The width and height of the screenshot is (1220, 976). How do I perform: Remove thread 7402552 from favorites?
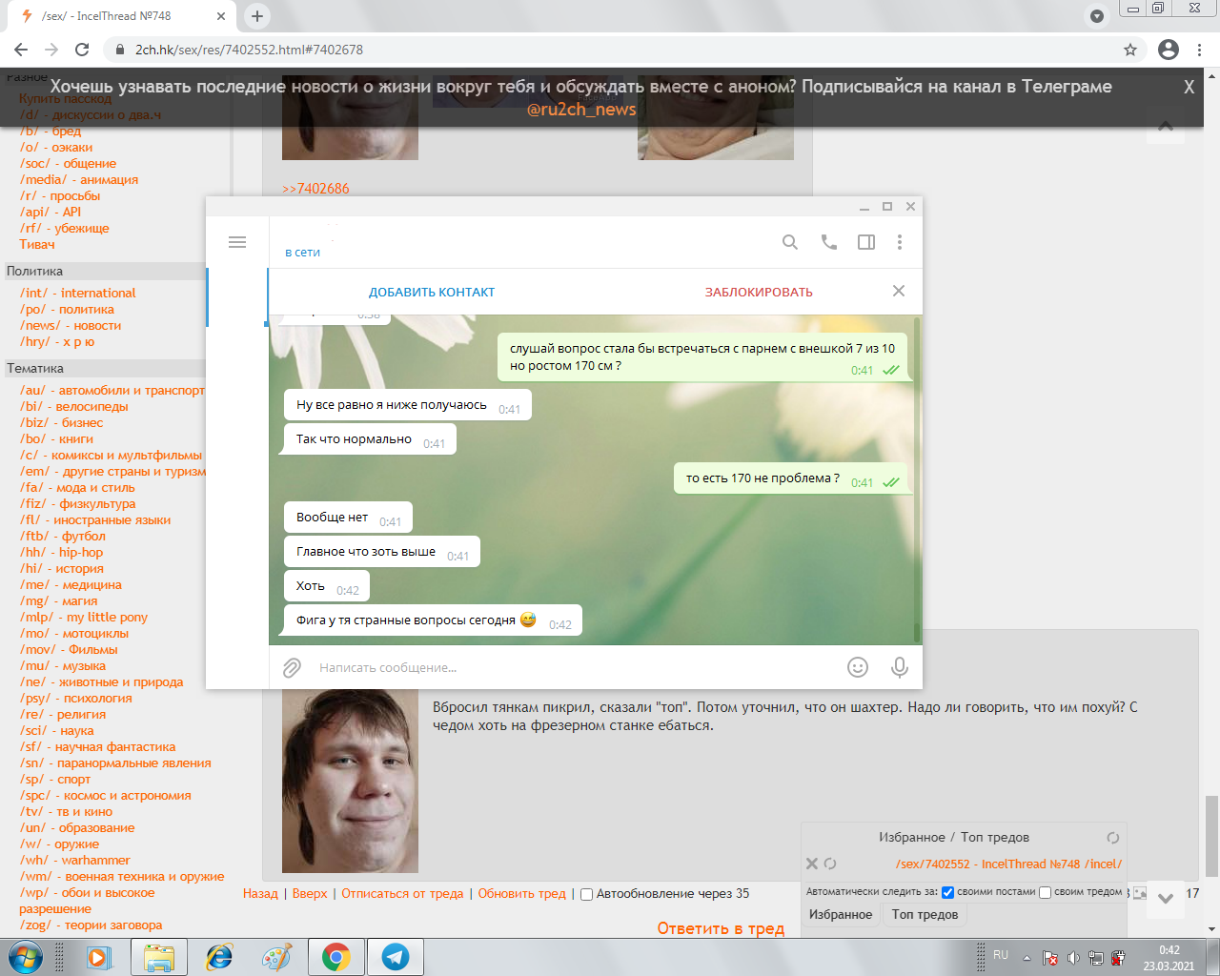812,864
